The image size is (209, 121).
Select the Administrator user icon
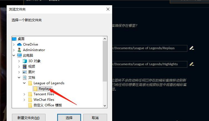point(19,50)
